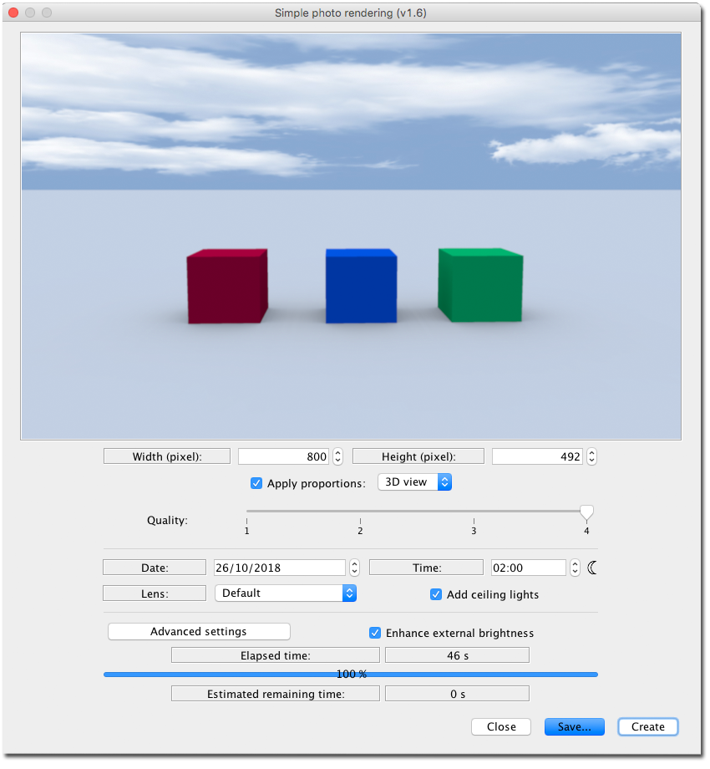710x769 pixels.
Task: Click the Estimated remaining time label
Action: (x=276, y=694)
